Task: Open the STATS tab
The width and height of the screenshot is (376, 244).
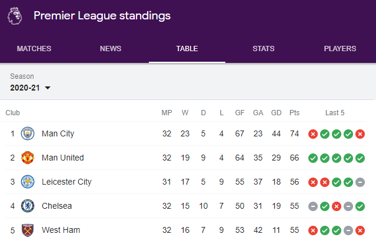Action: pos(263,49)
